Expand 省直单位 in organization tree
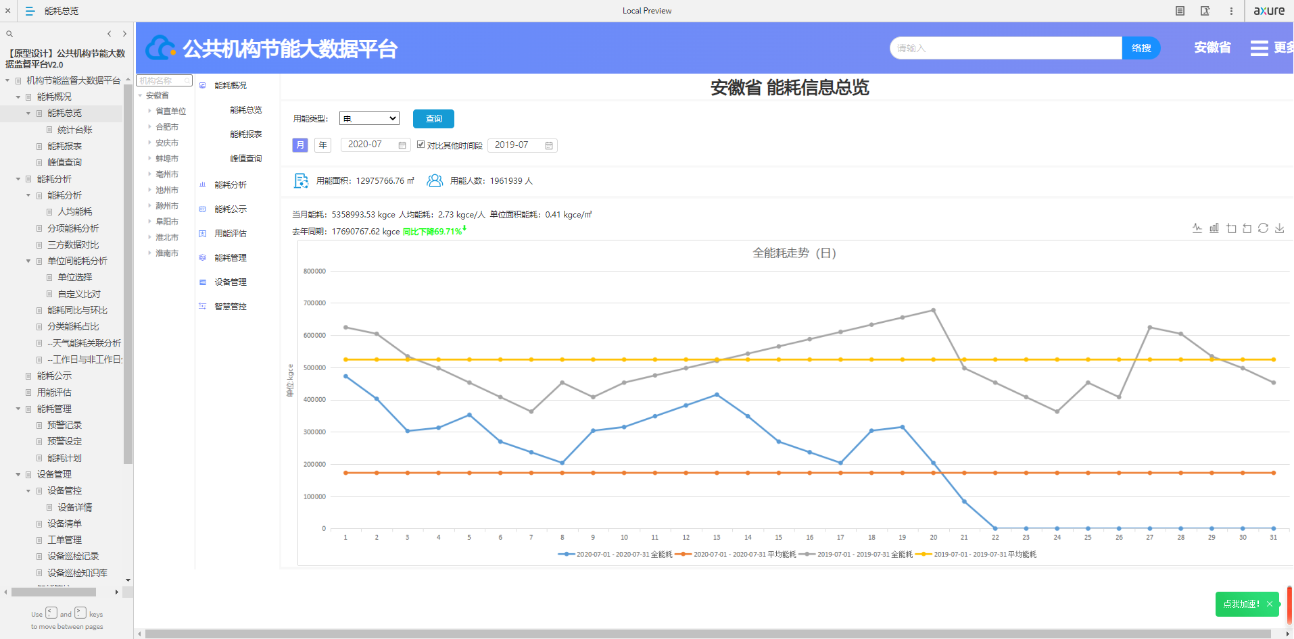Image resolution: width=1294 pixels, height=639 pixels. tap(149, 111)
